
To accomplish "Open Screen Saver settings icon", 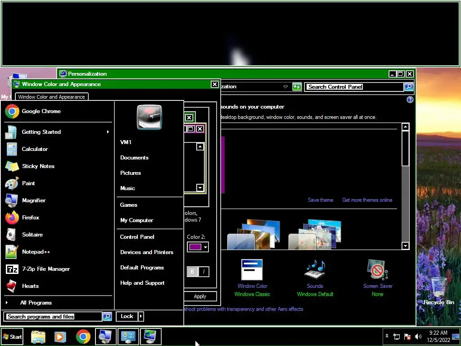I will [x=378, y=269].
